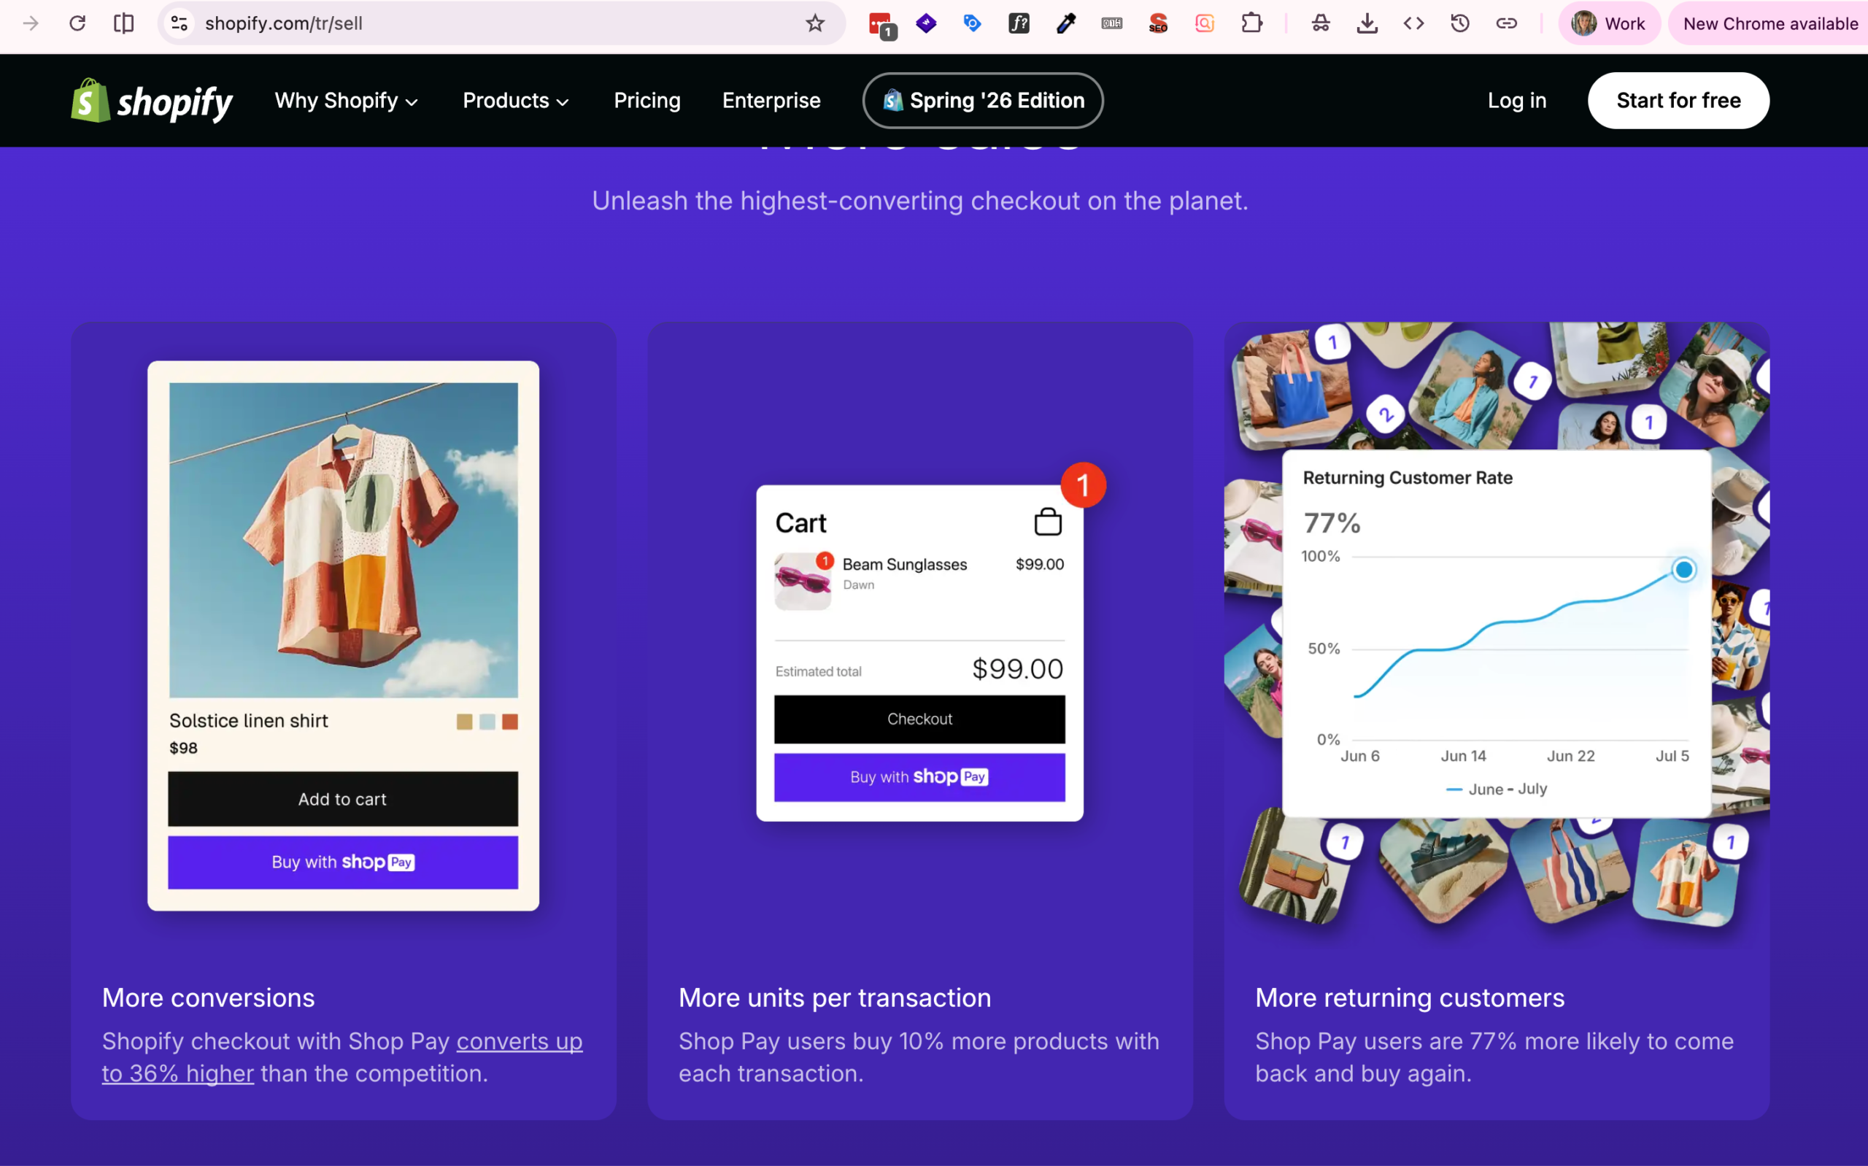1868x1166 pixels.
Task: Click the black Checkout button
Action: 919,719
